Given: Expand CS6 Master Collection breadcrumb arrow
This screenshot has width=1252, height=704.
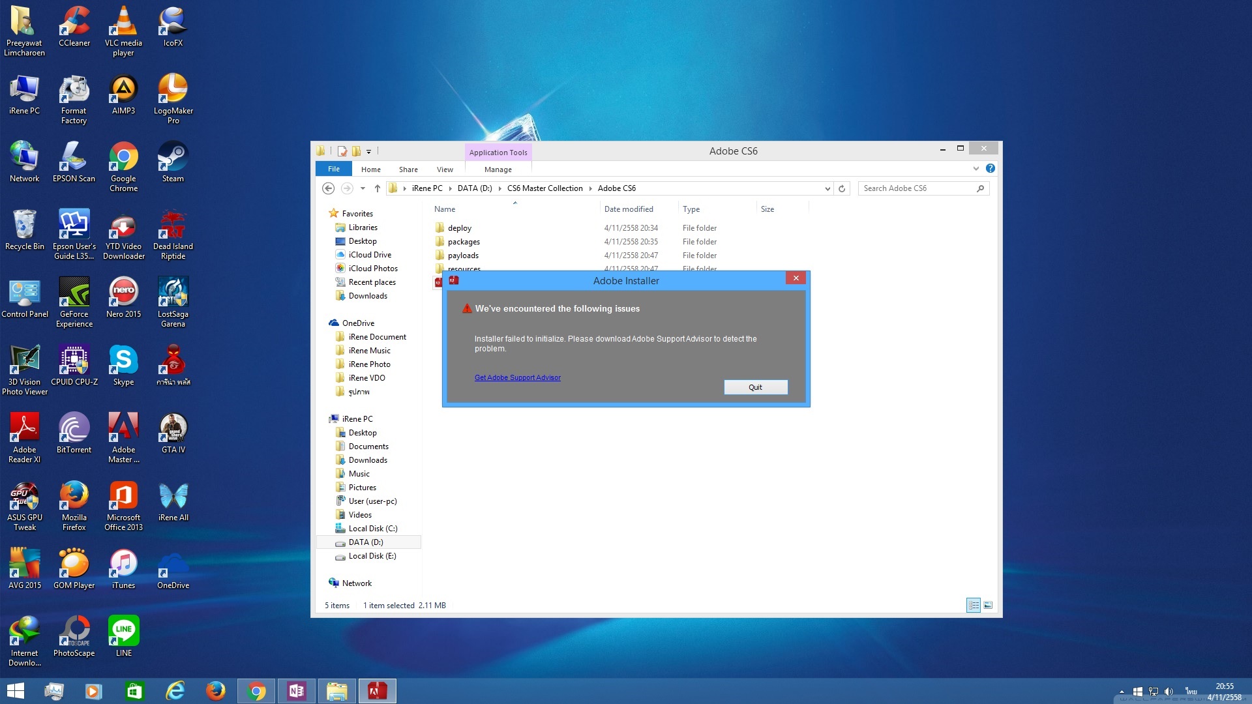Looking at the screenshot, I should (x=590, y=188).
